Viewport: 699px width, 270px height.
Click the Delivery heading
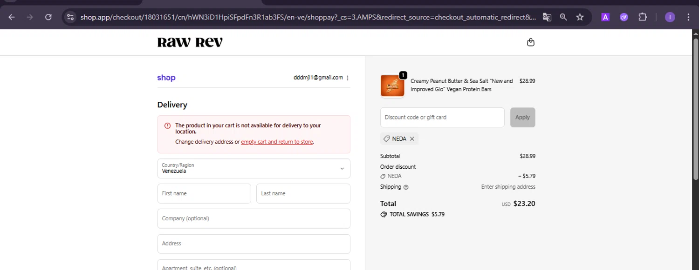(x=172, y=105)
